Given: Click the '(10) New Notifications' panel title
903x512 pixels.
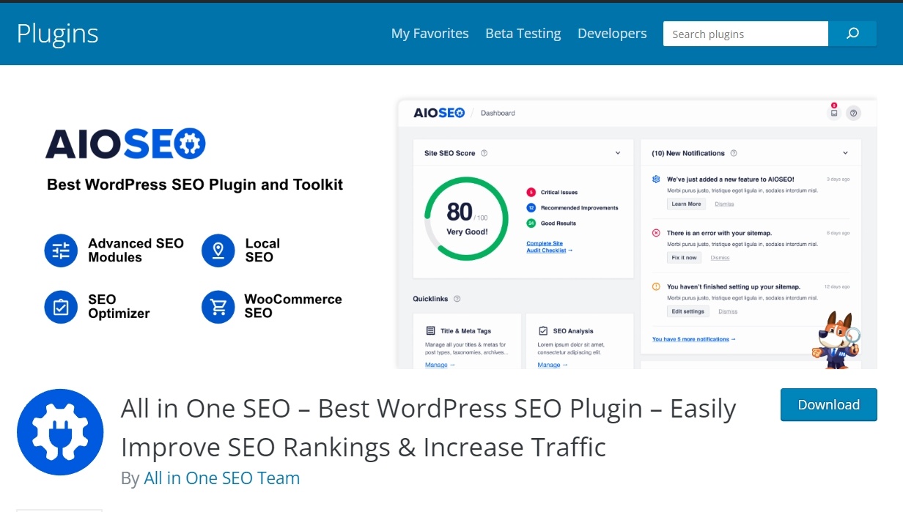Looking at the screenshot, I should (x=688, y=153).
